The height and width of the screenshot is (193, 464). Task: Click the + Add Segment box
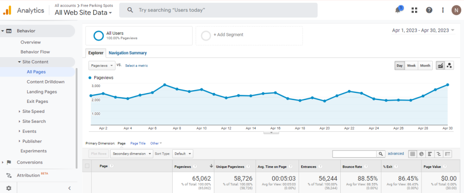click(x=249, y=36)
